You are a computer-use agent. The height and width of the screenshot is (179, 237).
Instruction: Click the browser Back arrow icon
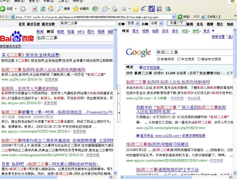pos(3,9)
